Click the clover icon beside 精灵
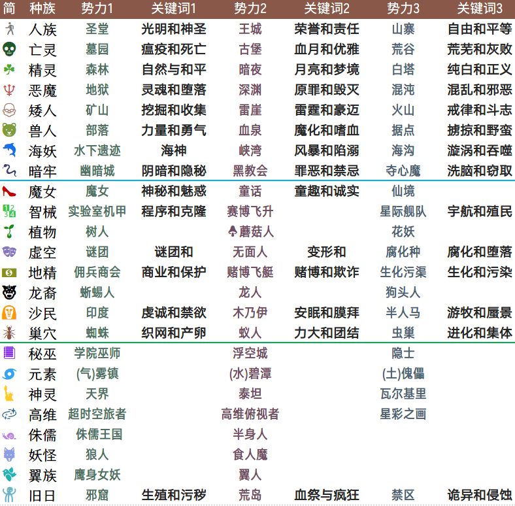 (9, 69)
